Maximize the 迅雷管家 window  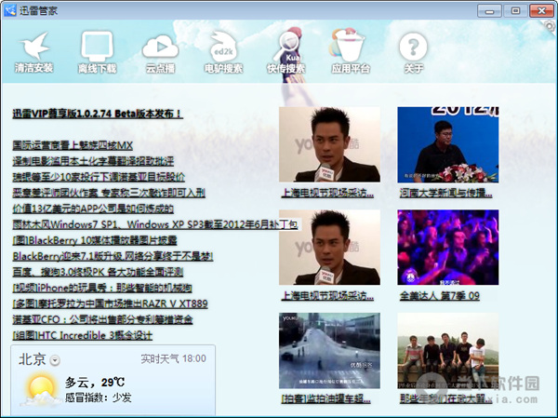click(x=515, y=10)
